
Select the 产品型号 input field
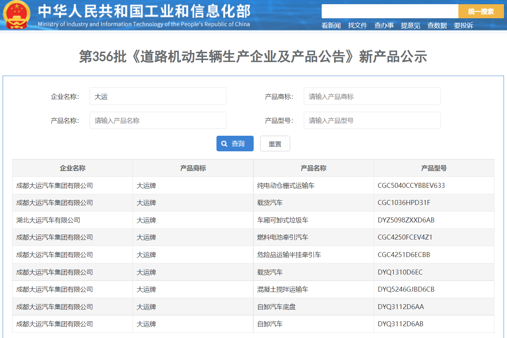click(x=372, y=121)
